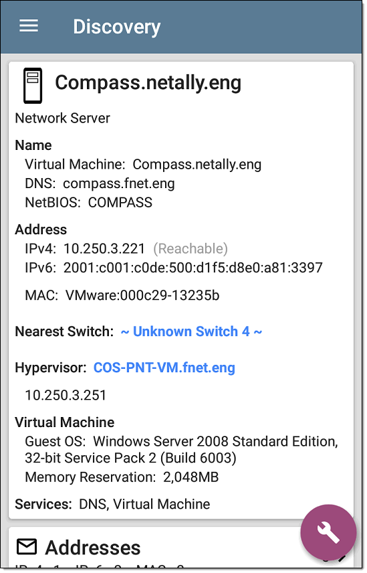
Task: Click the Network Server type label
Action: coord(62,118)
